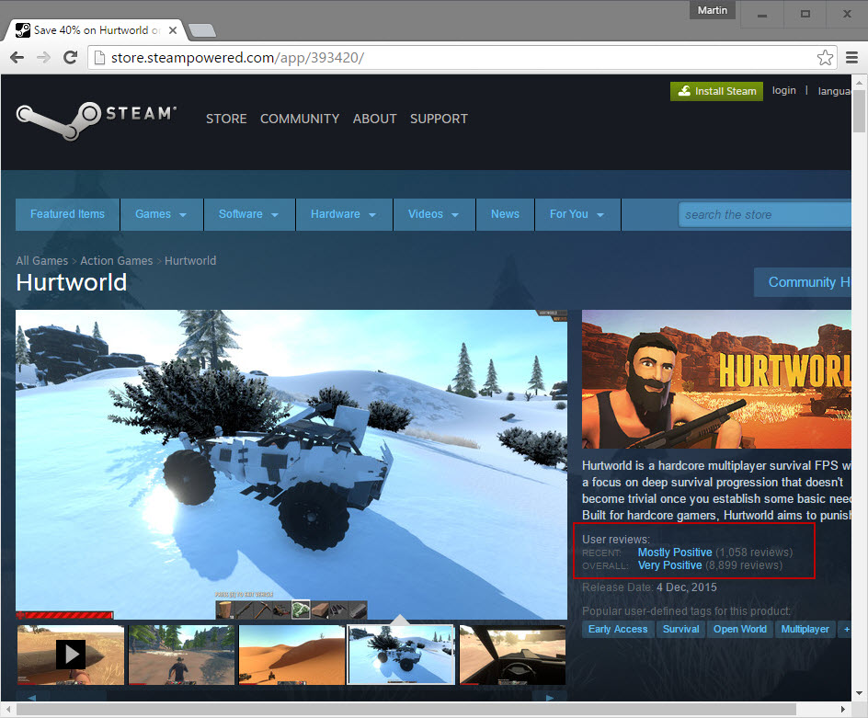Click horizontal scrollbar left arrow
Viewport: 868px width, 718px height.
(8, 709)
